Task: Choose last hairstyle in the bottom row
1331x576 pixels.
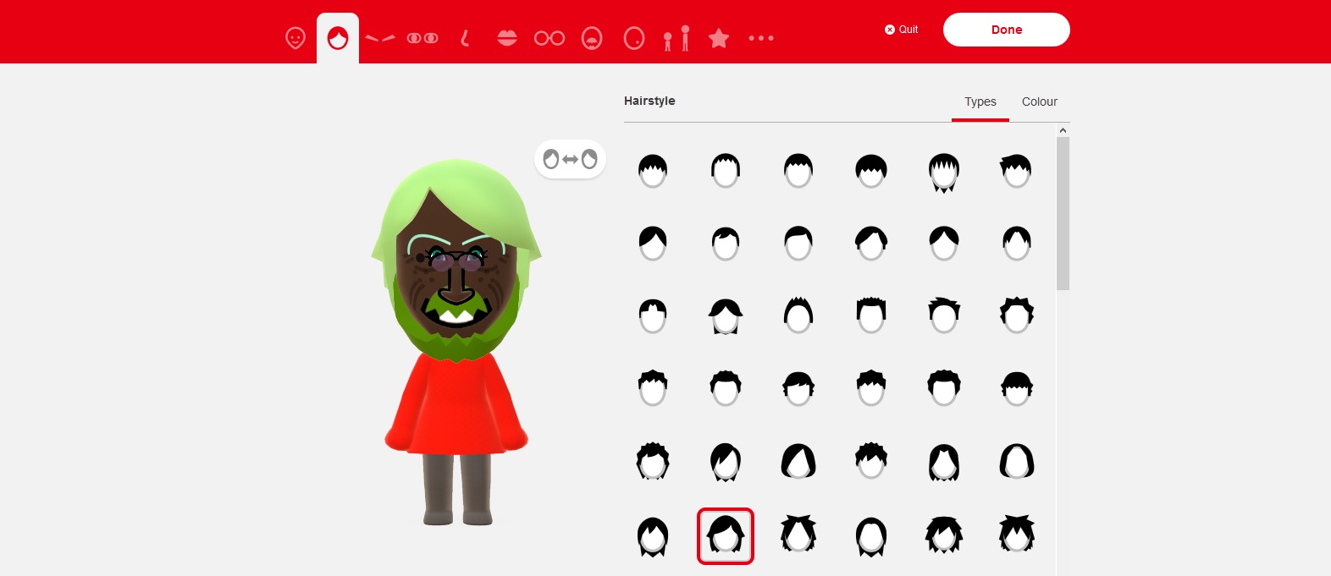Action: (1017, 535)
